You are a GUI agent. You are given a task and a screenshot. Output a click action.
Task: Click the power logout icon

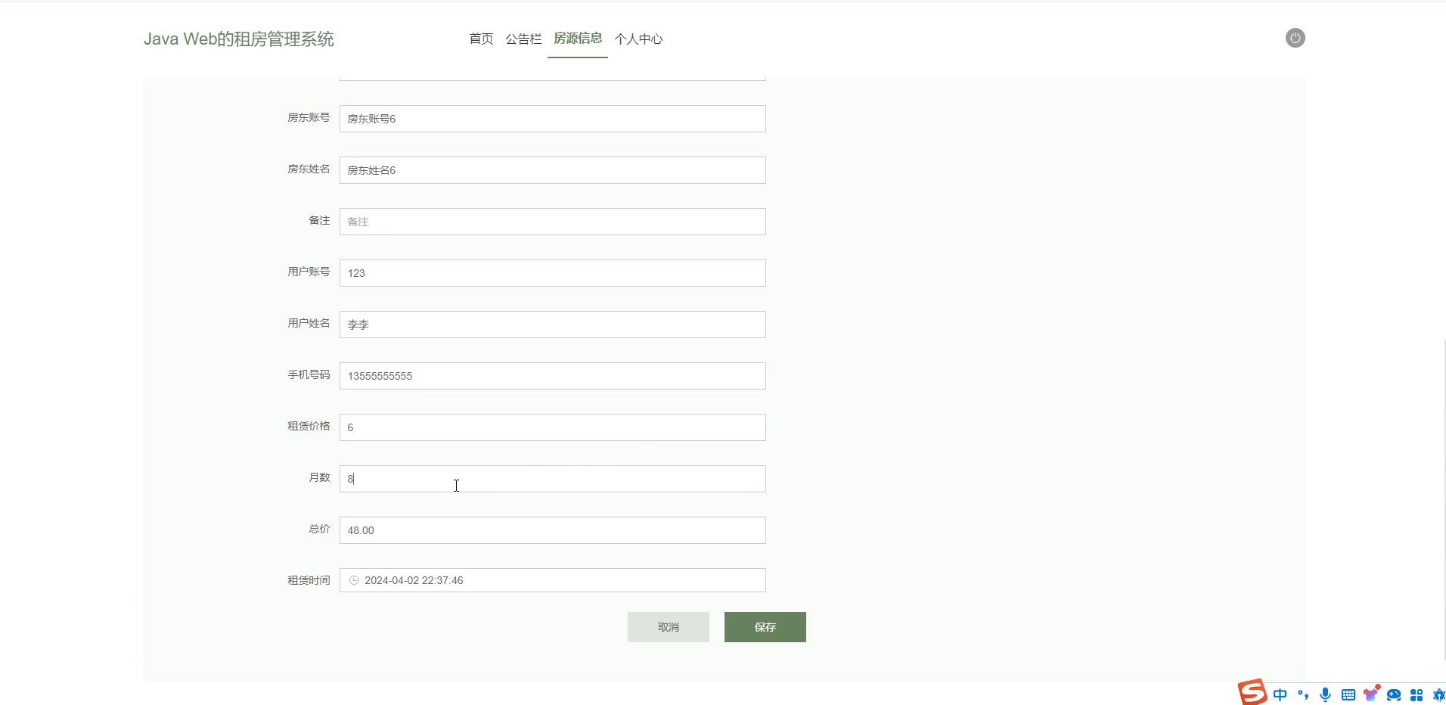(1296, 38)
